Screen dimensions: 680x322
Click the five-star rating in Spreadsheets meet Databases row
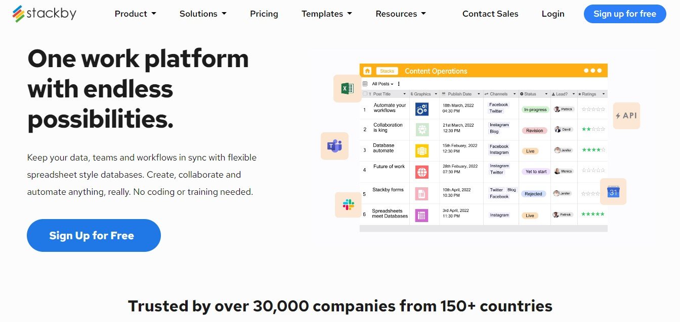coord(593,214)
